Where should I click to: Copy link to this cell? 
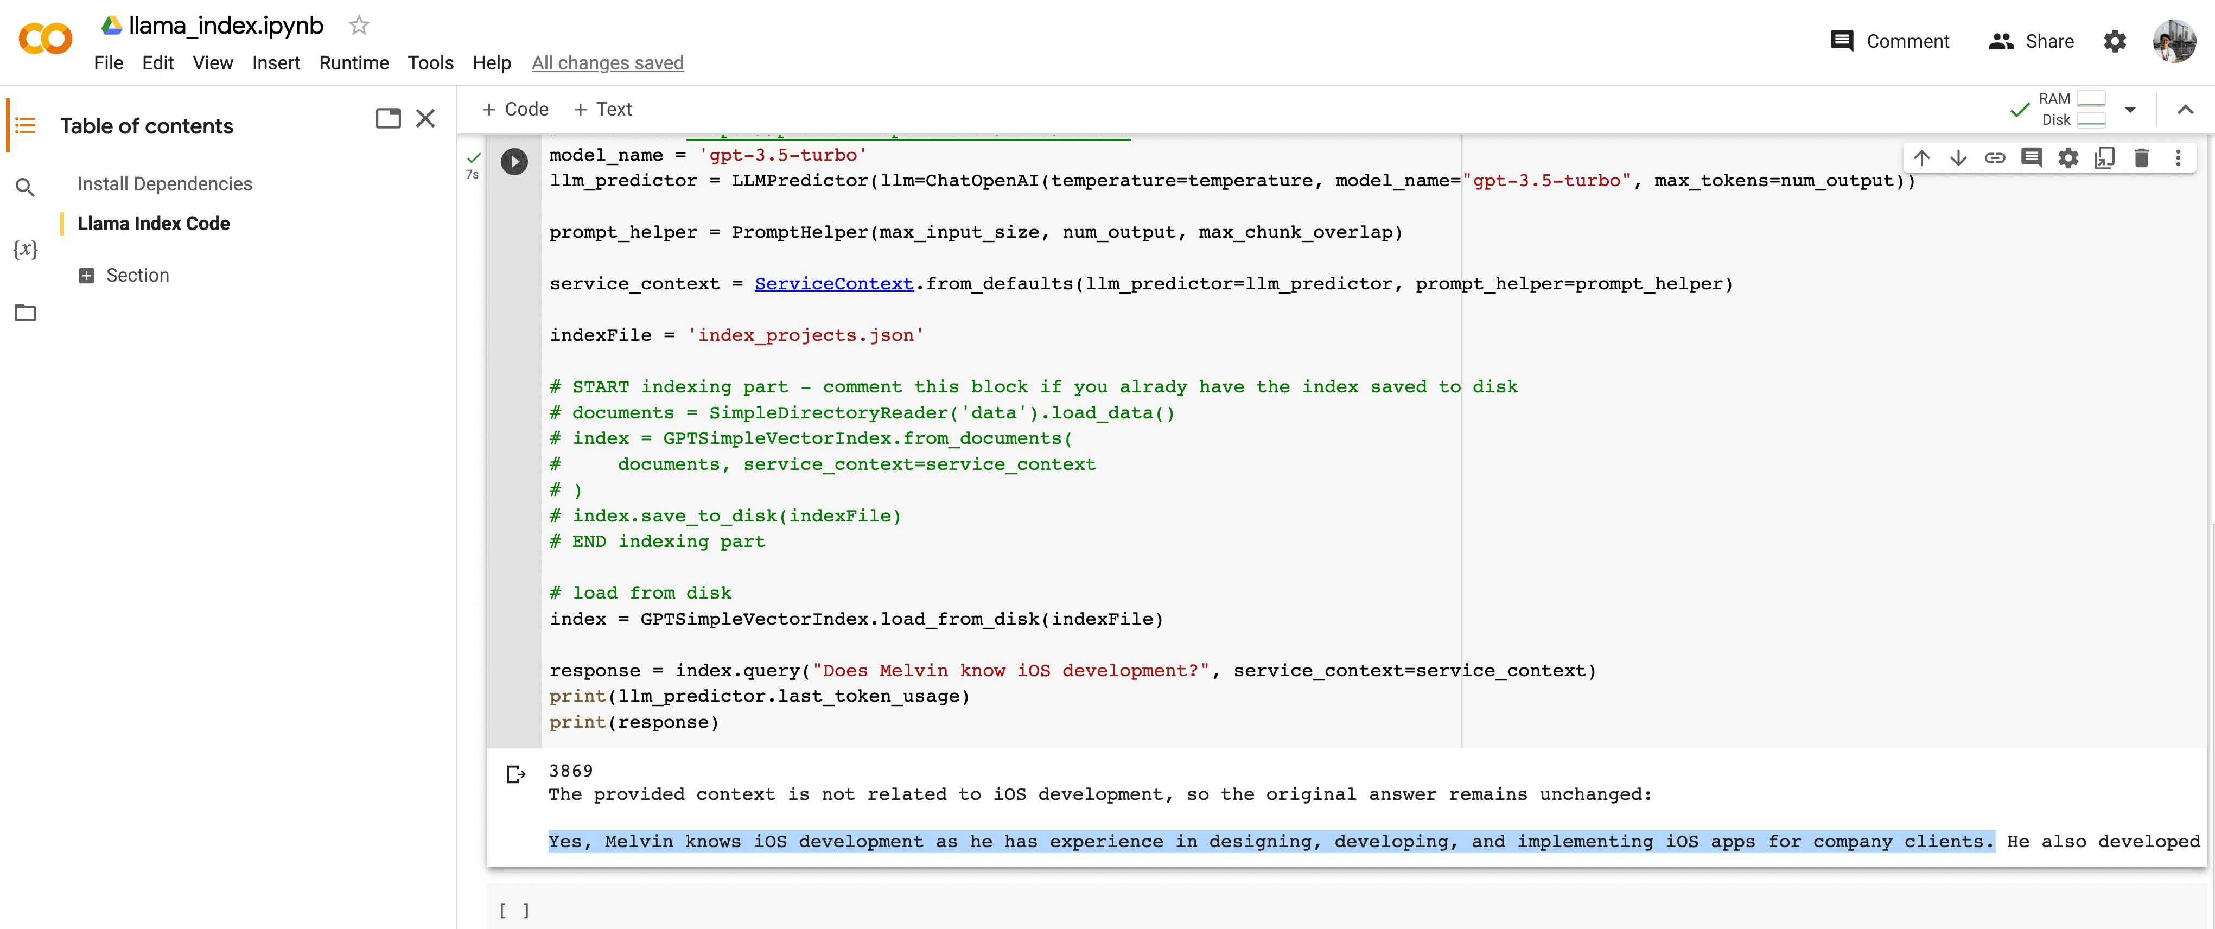[x=1995, y=157]
